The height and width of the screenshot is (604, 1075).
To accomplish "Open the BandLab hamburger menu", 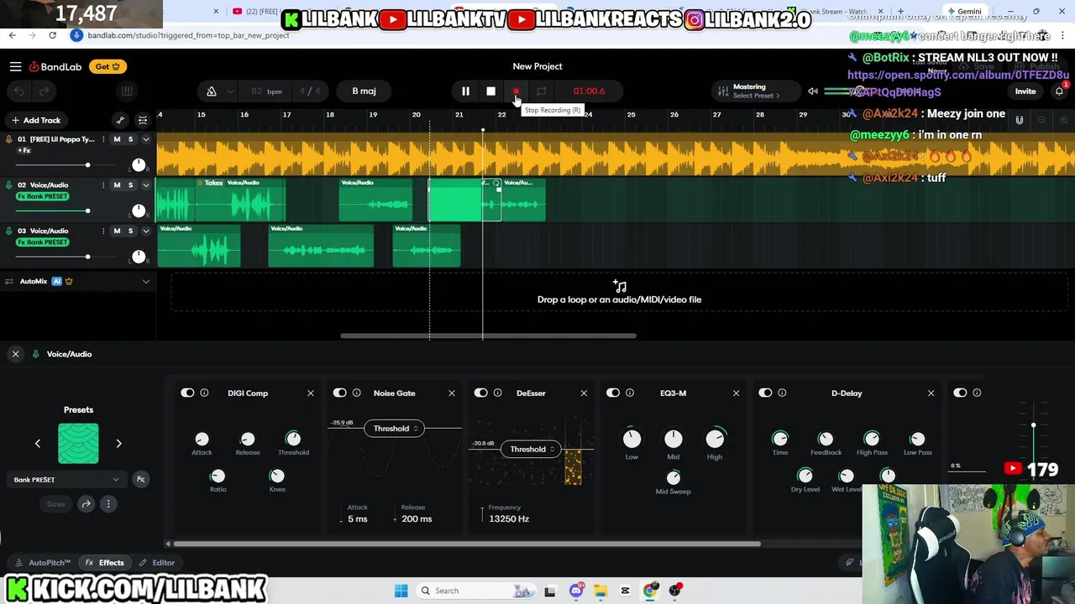I will pyautogui.click(x=15, y=66).
